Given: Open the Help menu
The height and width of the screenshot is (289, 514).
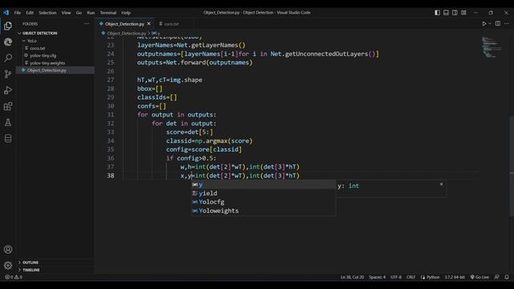Looking at the screenshot, I should 126,13.
